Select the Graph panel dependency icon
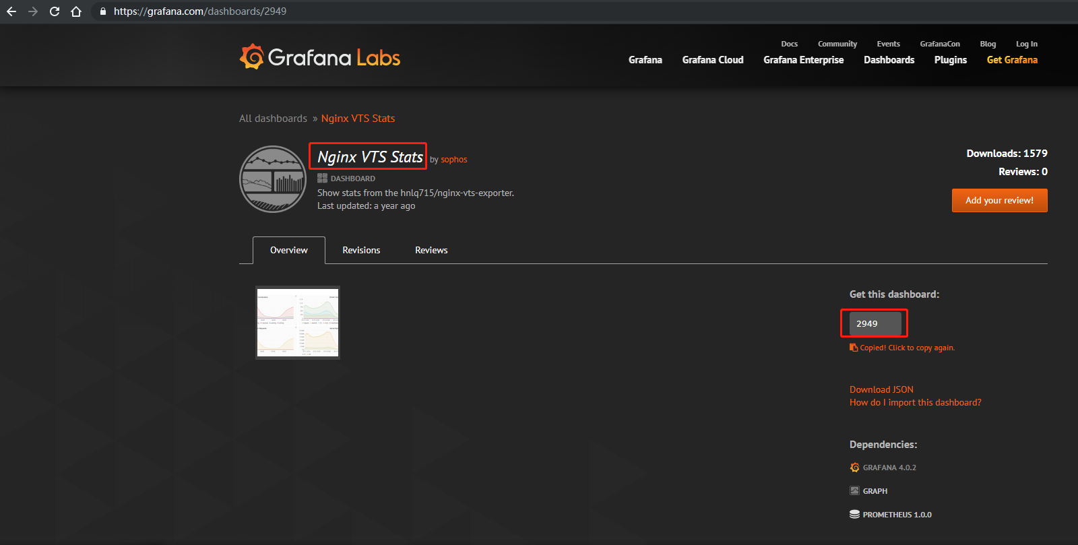This screenshot has height=545, width=1078. (x=854, y=491)
